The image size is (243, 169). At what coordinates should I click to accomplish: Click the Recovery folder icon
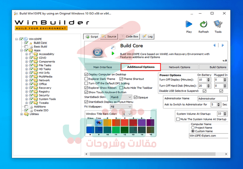(36, 88)
